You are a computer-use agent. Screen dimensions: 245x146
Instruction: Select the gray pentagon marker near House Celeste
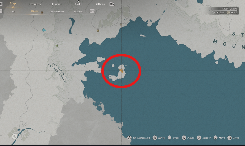[x=200, y=9]
